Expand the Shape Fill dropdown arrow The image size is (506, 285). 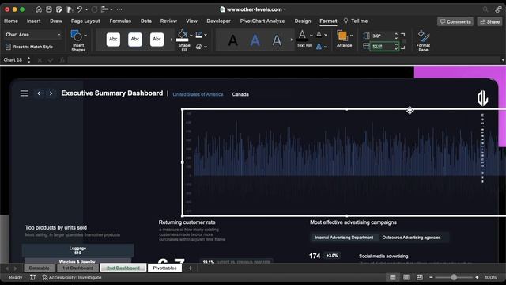(191, 35)
